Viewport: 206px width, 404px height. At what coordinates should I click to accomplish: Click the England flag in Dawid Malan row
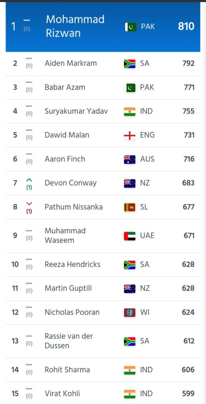click(129, 136)
